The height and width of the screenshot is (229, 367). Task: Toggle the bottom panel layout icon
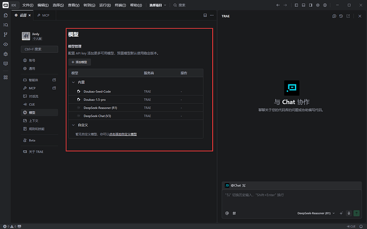point(304,5)
